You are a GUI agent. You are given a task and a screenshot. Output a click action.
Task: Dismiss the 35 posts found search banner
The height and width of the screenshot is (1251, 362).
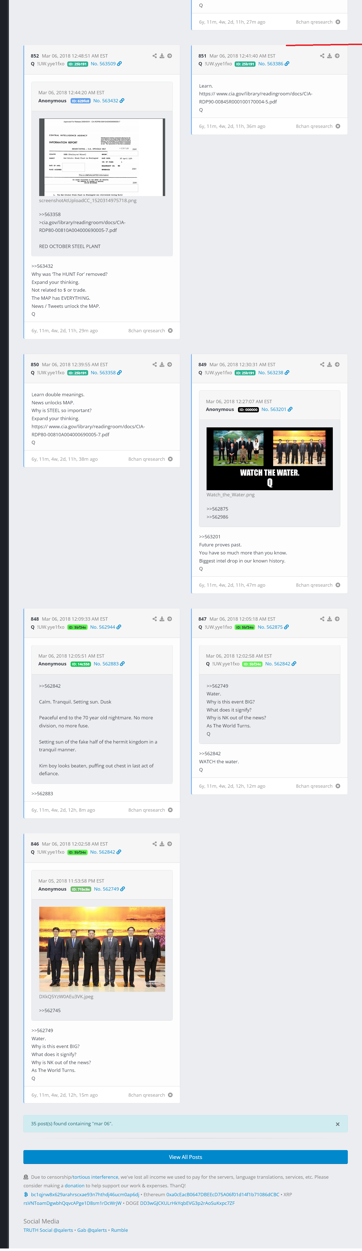(338, 1124)
